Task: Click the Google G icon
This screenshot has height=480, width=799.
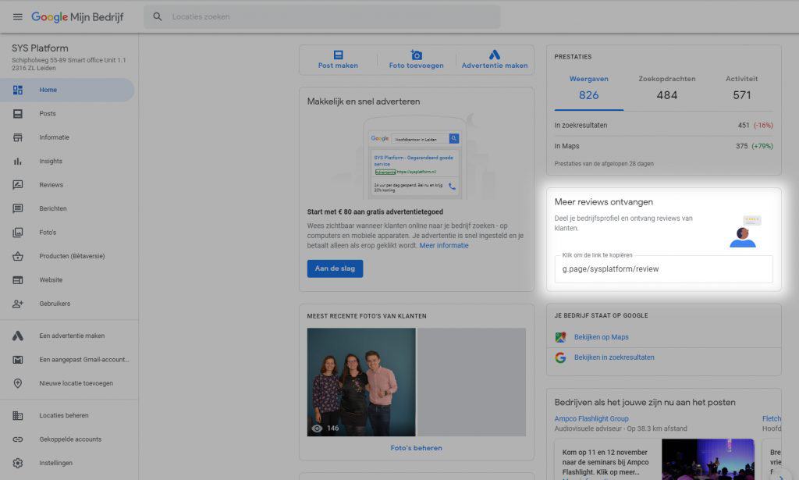Action: pos(560,357)
